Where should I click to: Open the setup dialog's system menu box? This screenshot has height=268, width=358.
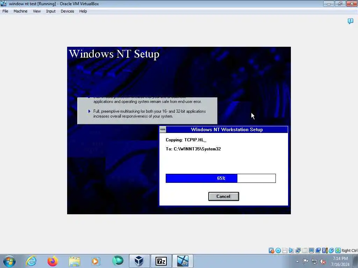(x=163, y=129)
